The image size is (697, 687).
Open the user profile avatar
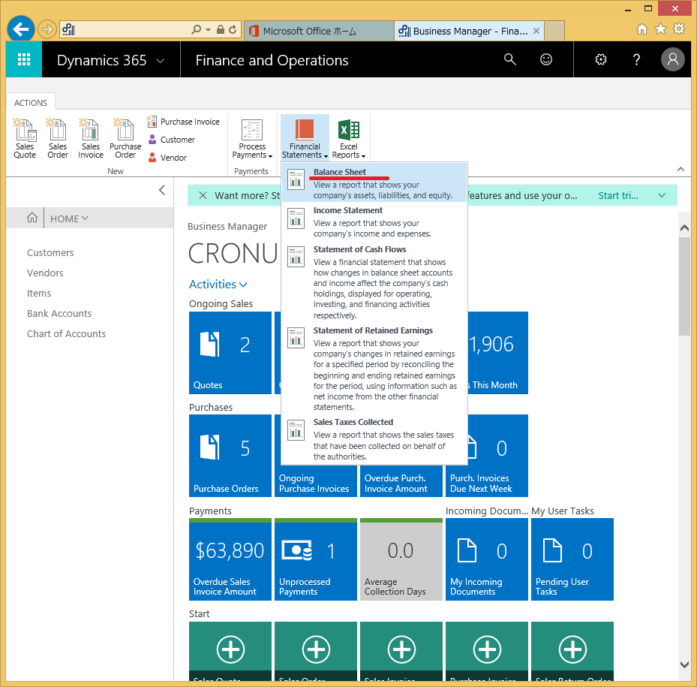(672, 59)
